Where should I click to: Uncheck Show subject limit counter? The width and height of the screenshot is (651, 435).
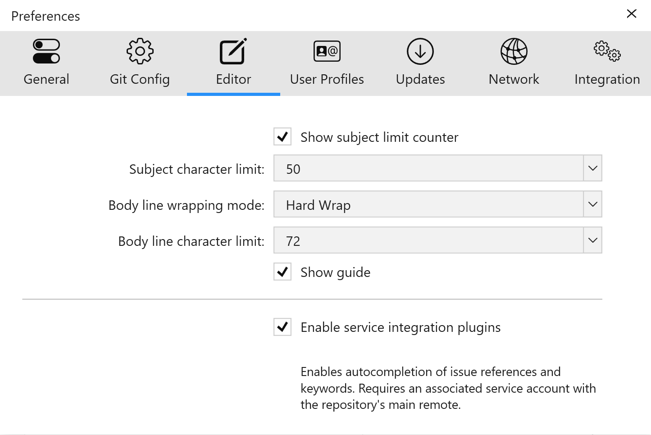(x=282, y=137)
